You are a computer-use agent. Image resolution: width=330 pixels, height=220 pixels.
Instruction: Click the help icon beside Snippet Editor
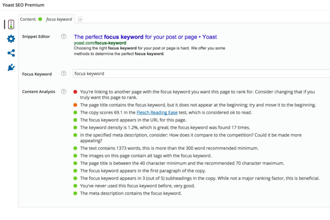(x=63, y=36)
